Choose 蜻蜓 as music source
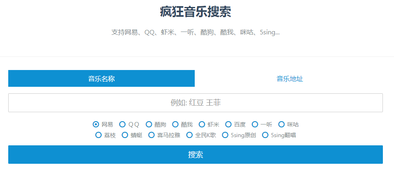Image resolution: width=394 pixels, height=174 pixels. pyautogui.click(x=125, y=135)
